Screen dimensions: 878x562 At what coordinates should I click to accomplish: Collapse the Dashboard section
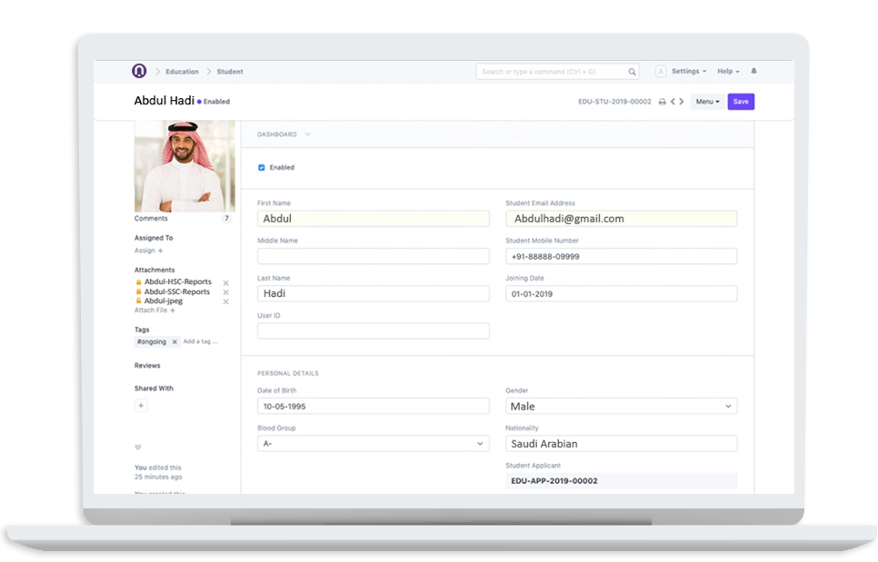coord(307,133)
